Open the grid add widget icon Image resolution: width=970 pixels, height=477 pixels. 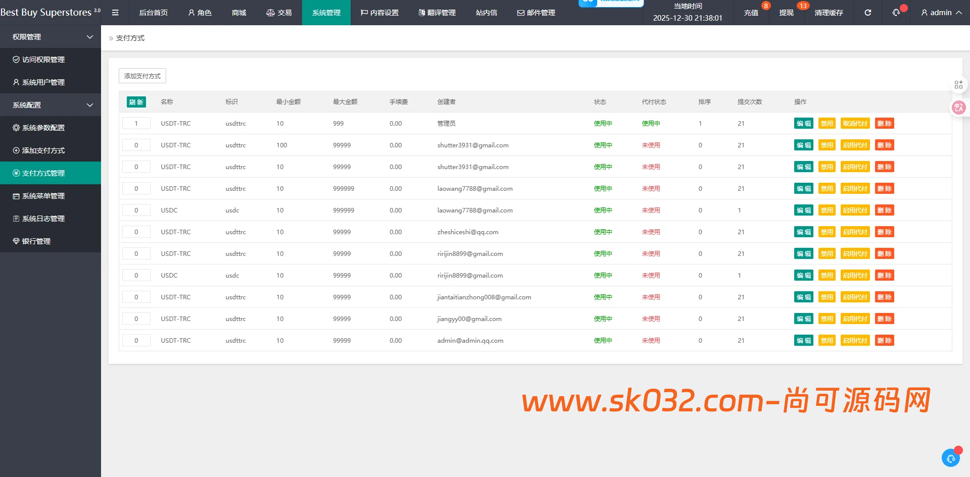958,85
